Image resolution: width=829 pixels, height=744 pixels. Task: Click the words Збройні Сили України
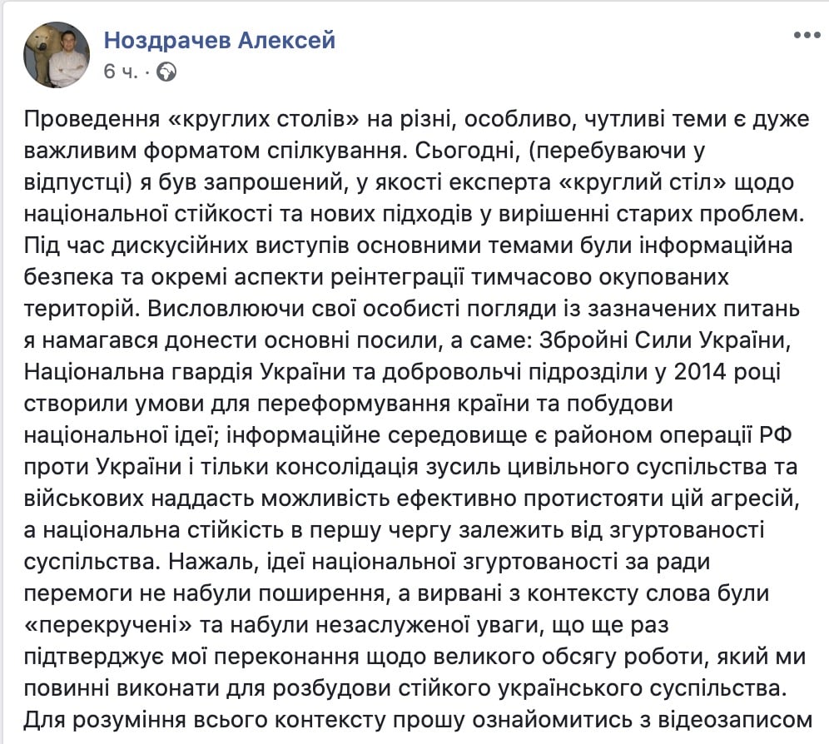[664, 340]
